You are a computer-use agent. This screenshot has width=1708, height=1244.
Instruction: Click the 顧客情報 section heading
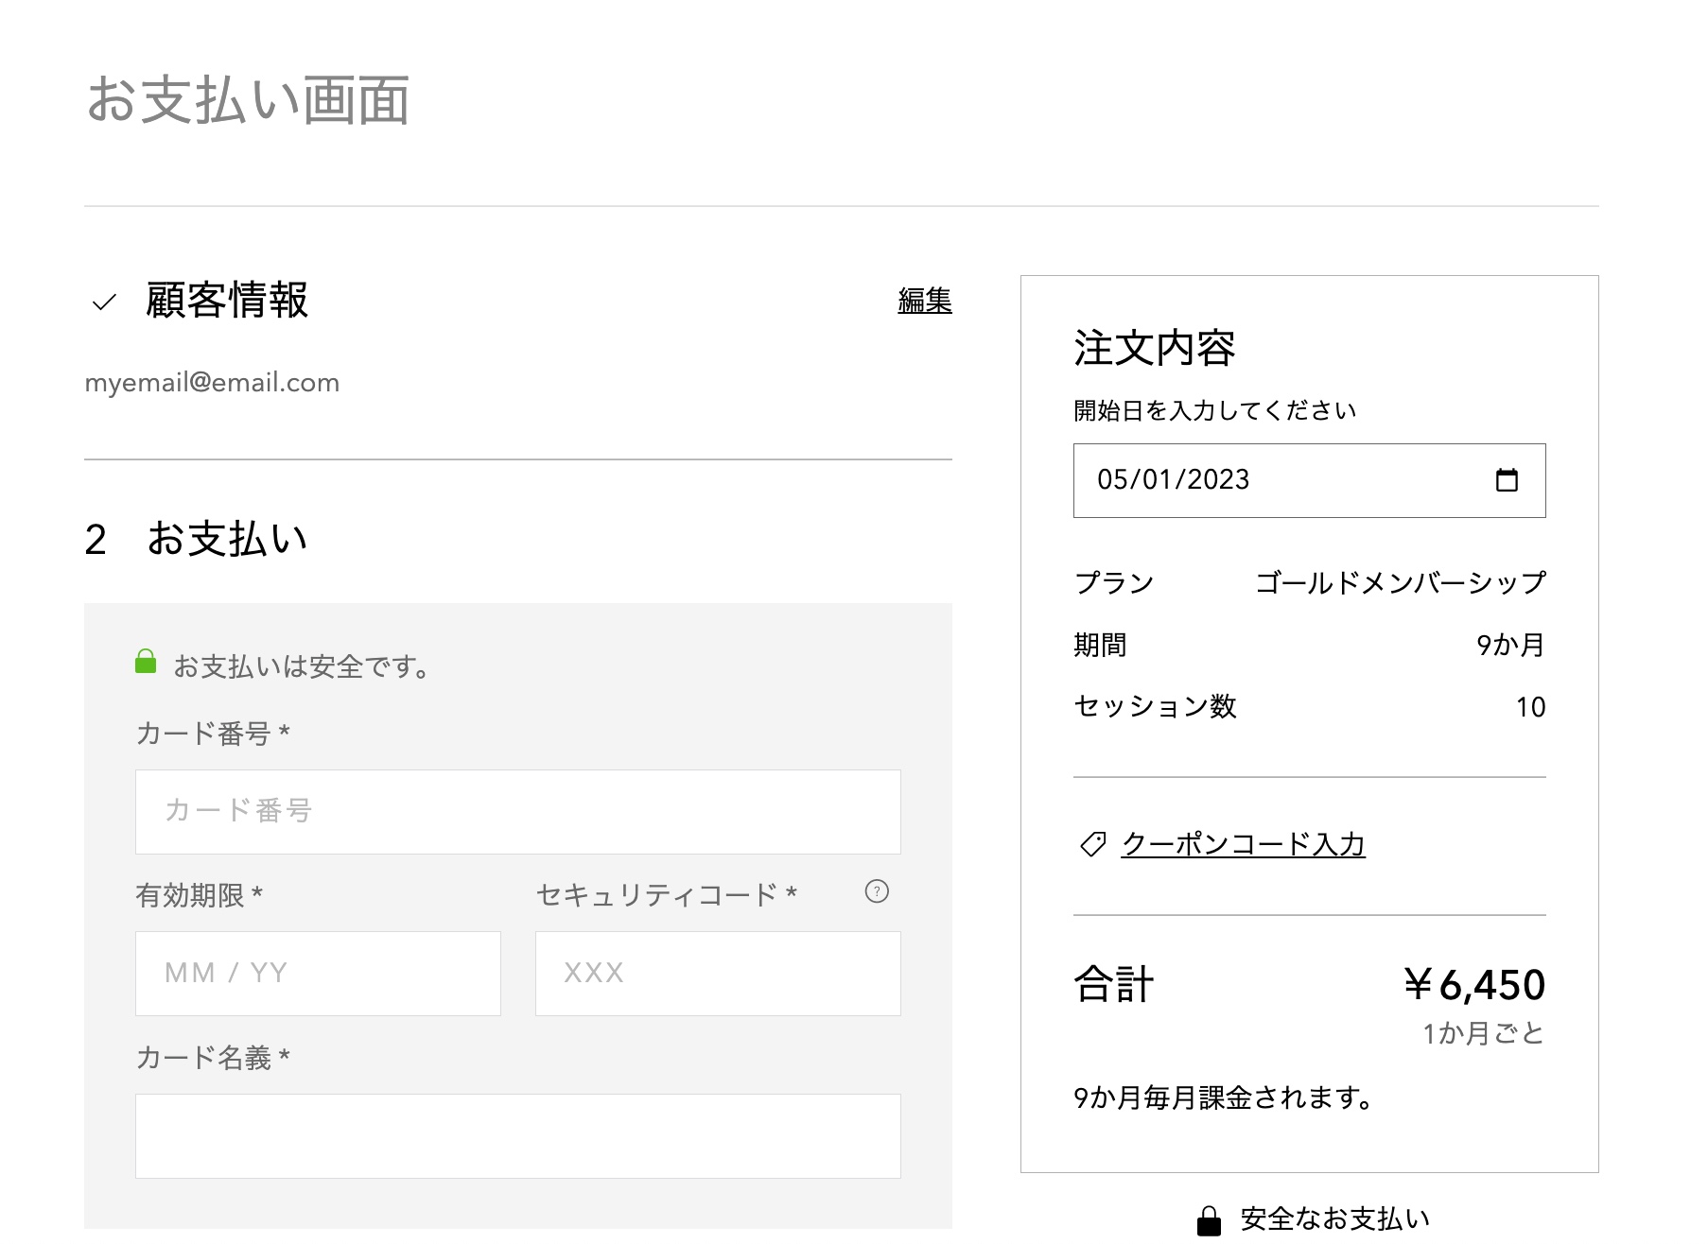(227, 301)
